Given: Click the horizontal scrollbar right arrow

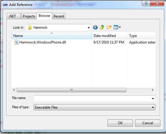Looking at the screenshot, I should coord(153,90).
